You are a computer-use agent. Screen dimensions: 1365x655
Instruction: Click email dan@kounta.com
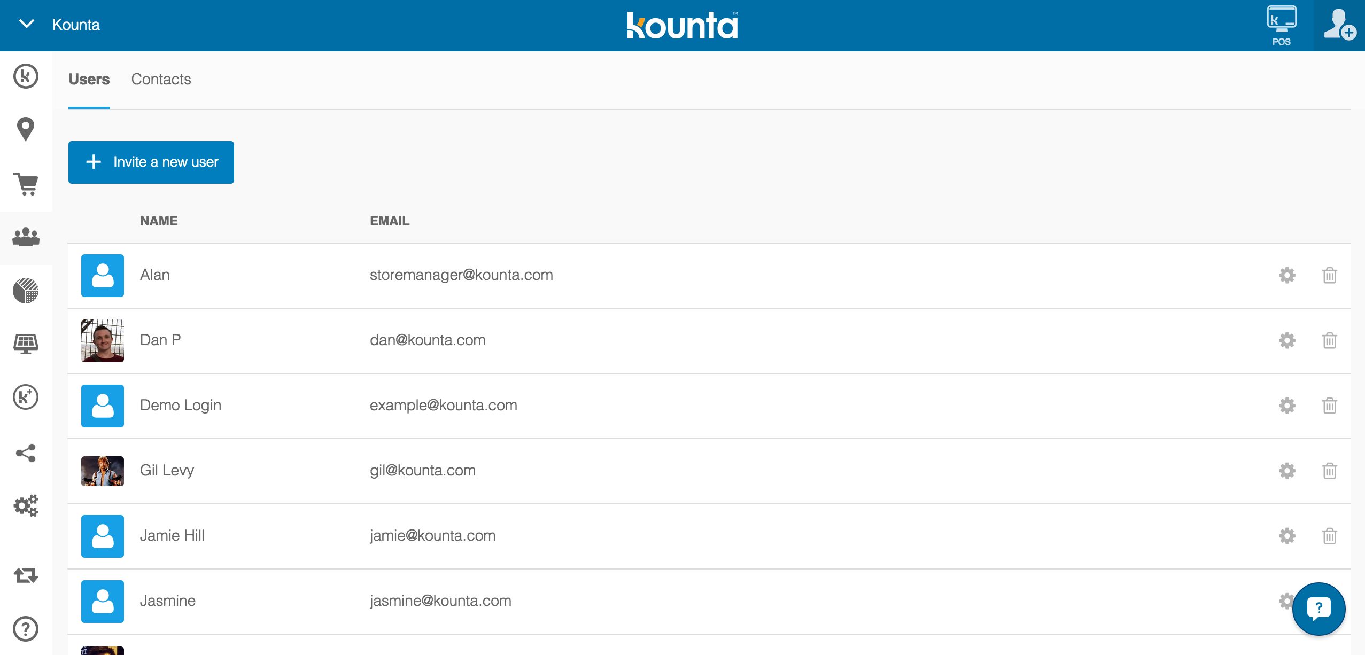click(428, 340)
